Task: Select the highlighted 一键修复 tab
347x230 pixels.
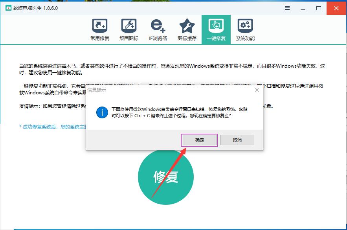Action: tap(216, 29)
